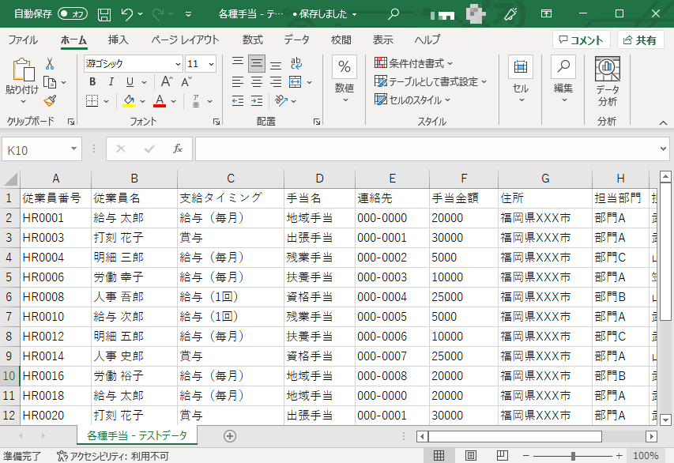Select the Format Painter brush

click(x=50, y=100)
